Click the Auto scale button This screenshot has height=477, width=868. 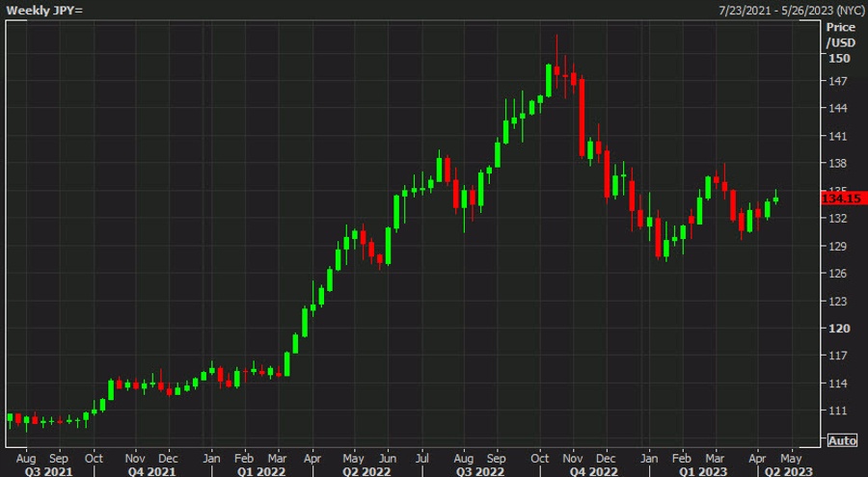[x=841, y=440]
